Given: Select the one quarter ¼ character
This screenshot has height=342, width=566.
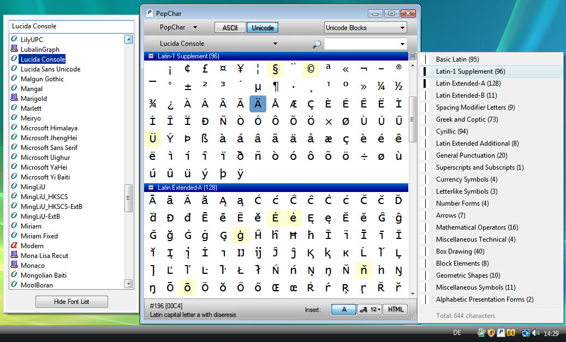Looking at the screenshot, I should coord(381,86).
